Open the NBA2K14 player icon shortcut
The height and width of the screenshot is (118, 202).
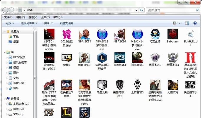point(120,34)
